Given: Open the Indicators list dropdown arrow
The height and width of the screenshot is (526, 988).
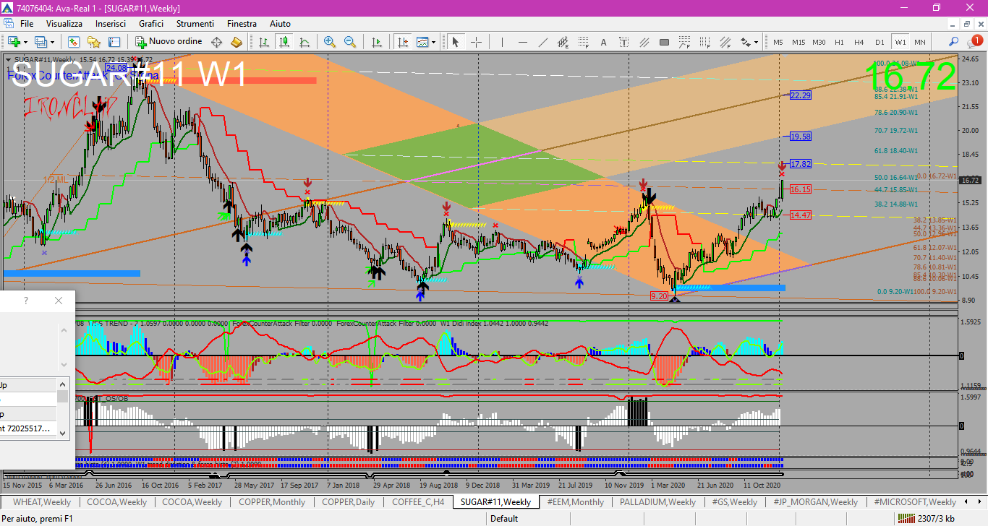Looking at the screenshot, I should tap(433, 42).
